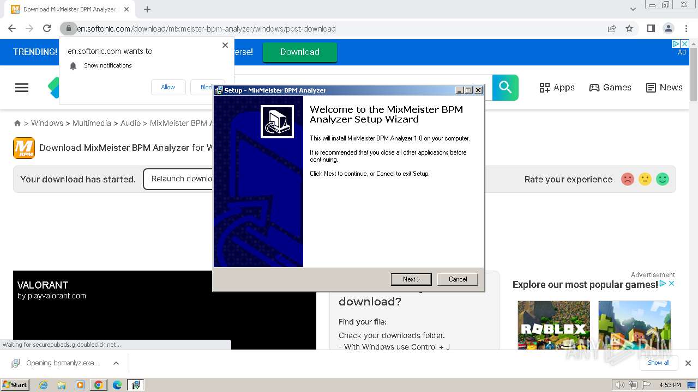Open the Roblox game thumbnail
Viewport: 698px width, 392px height.
point(553,325)
